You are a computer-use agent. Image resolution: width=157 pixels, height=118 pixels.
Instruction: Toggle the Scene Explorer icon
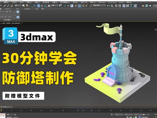pyautogui.click(x=116, y=6)
